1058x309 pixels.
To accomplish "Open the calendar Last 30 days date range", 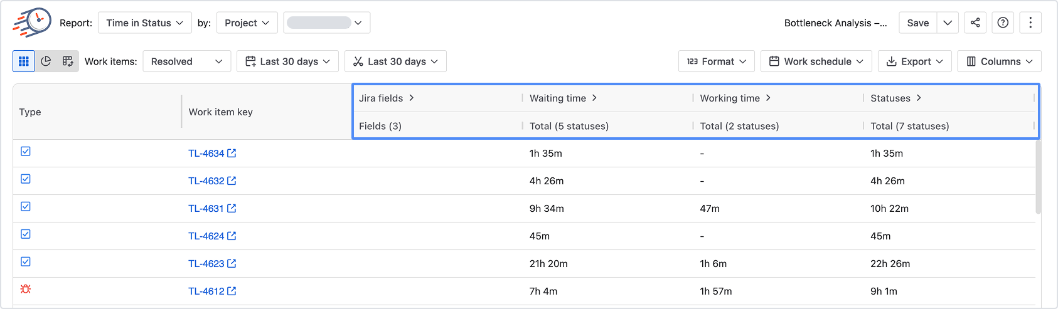I will [x=287, y=61].
